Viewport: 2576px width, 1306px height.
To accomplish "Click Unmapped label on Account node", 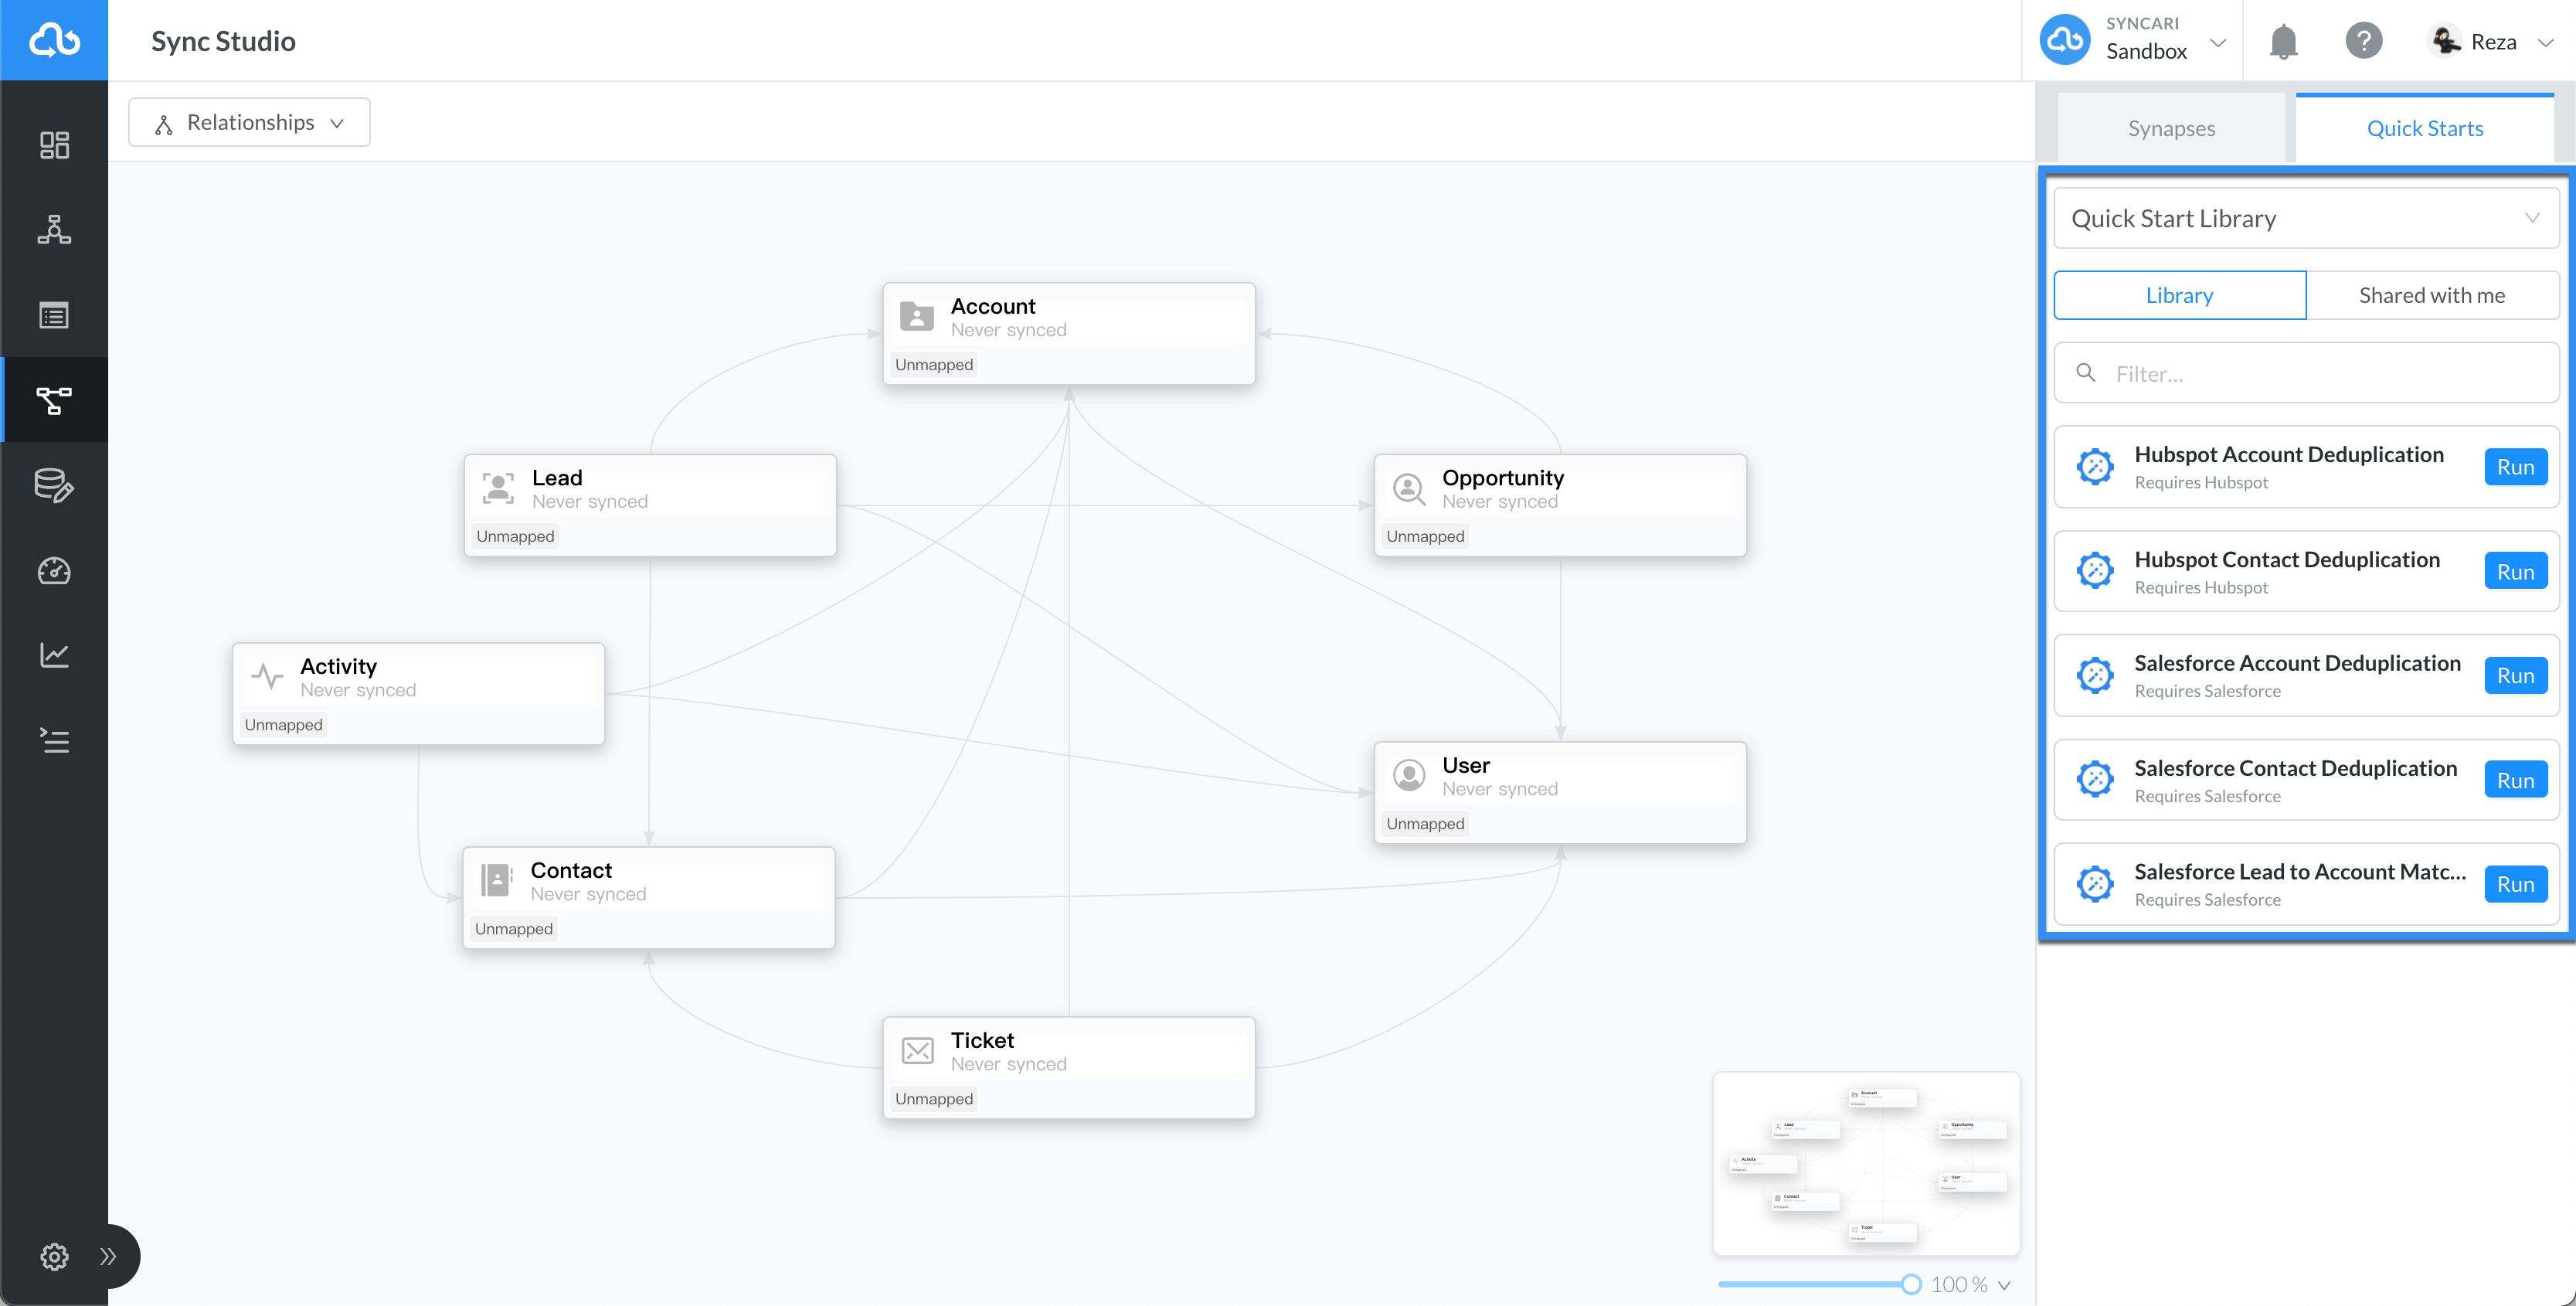I will tap(934, 364).
